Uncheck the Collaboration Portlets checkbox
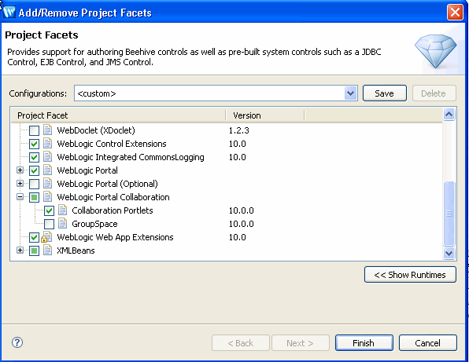 click(x=49, y=210)
